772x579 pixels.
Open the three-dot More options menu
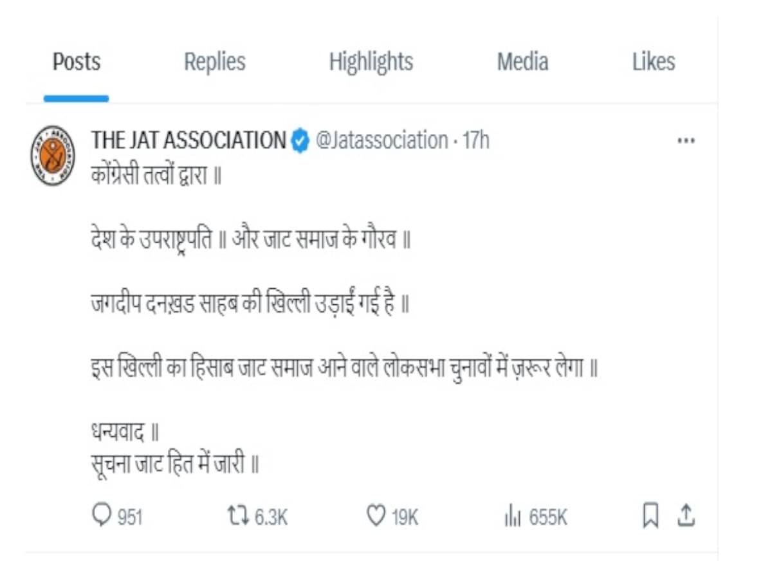[686, 141]
